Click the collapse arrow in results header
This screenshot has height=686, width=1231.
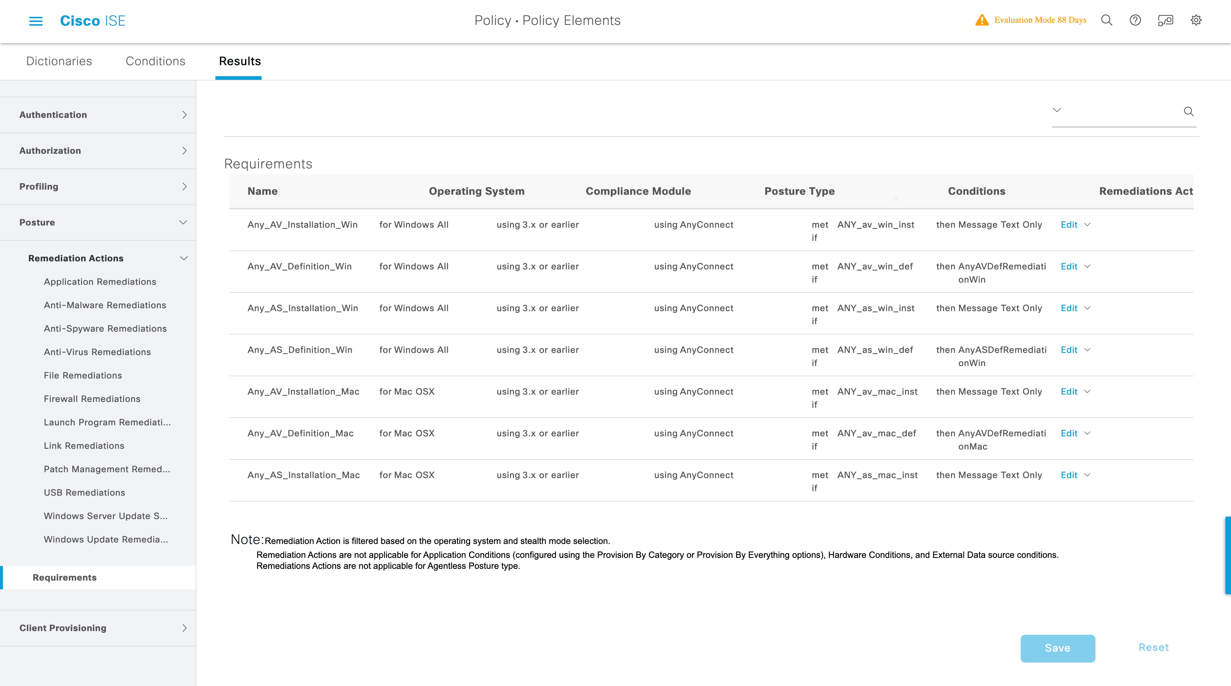[1057, 110]
